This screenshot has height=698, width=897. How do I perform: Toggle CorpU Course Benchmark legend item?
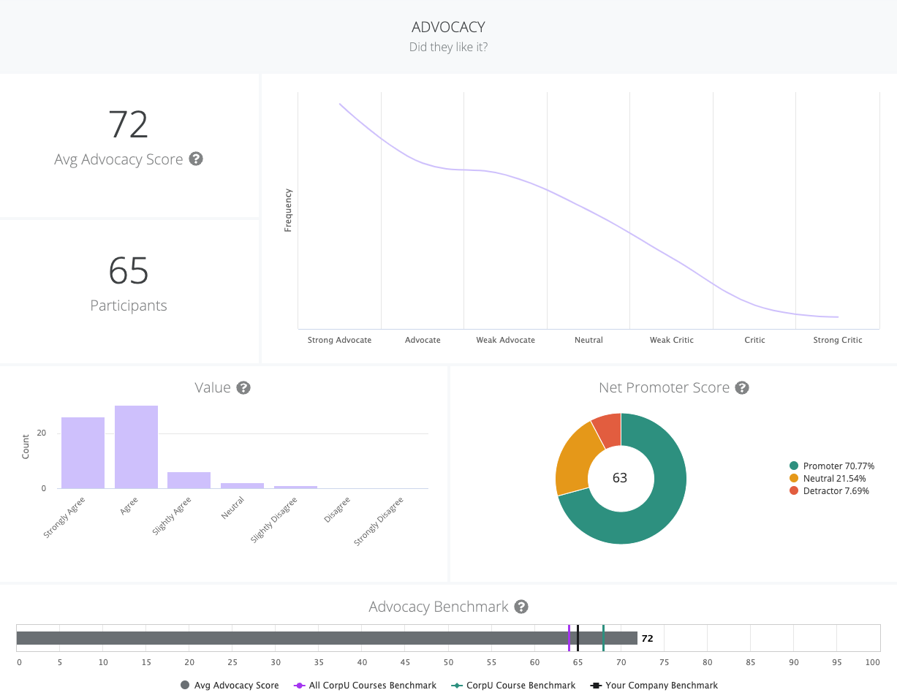[x=512, y=685]
